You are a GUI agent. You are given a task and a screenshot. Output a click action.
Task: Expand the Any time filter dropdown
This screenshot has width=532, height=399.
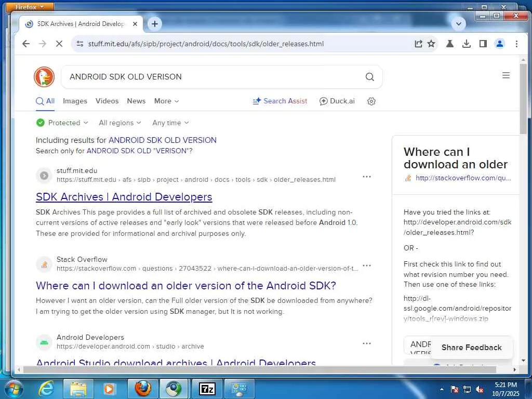[x=170, y=123]
